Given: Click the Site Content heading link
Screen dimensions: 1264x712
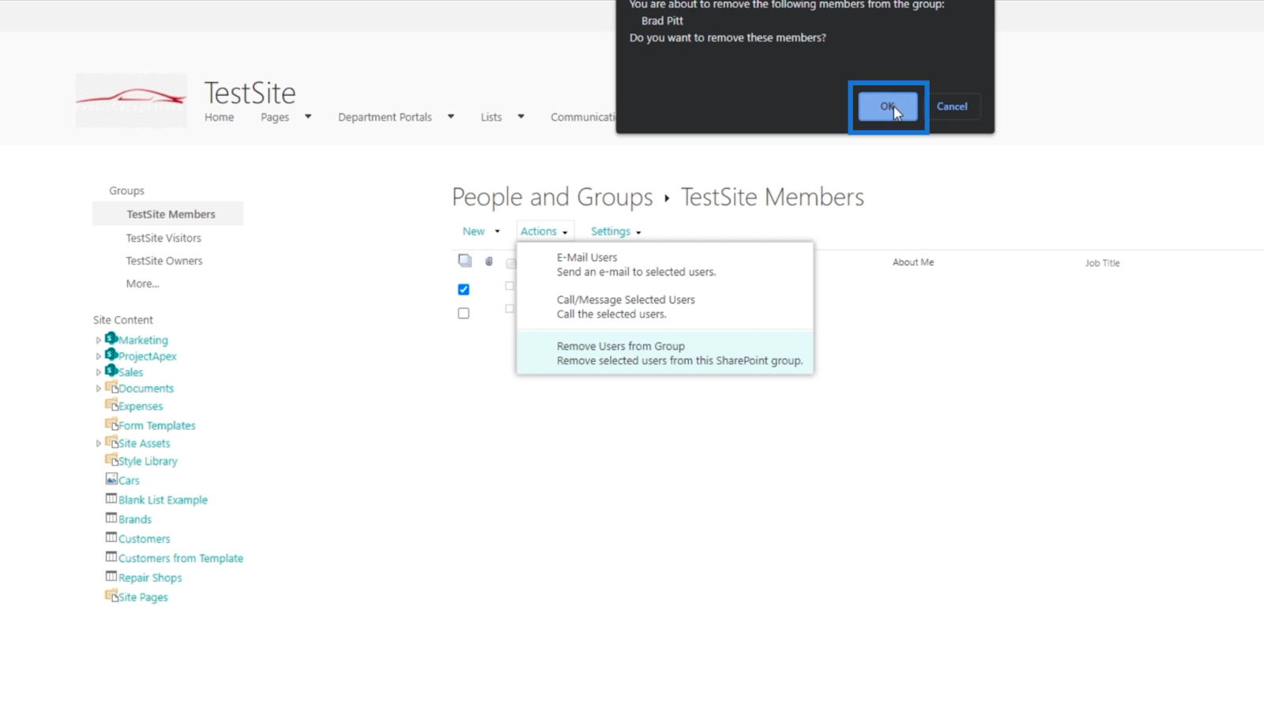Looking at the screenshot, I should [123, 320].
